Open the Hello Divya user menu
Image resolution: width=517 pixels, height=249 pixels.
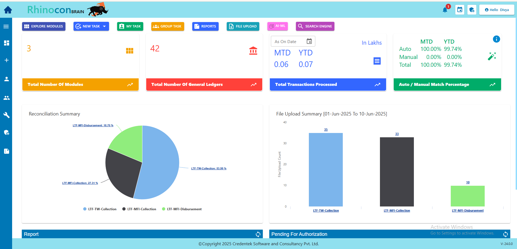click(x=497, y=10)
